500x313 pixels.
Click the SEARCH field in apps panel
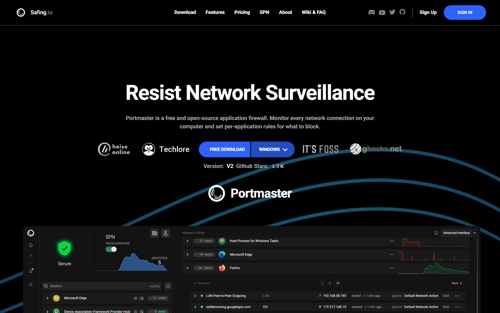click(x=102, y=286)
